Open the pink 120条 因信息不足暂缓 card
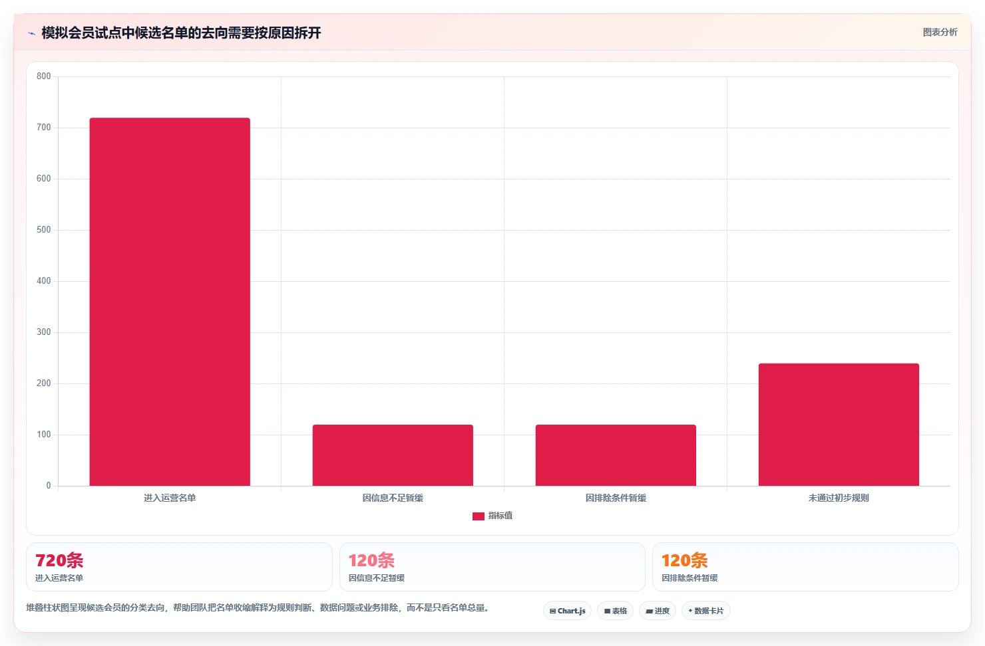The height and width of the screenshot is (646, 985). pyautogui.click(x=492, y=567)
